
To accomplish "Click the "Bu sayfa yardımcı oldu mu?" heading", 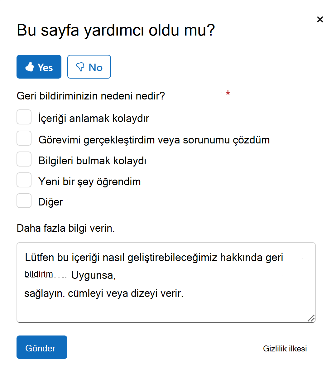I will click(116, 30).
